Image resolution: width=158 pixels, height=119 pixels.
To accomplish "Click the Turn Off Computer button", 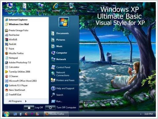I will (50, 107).
